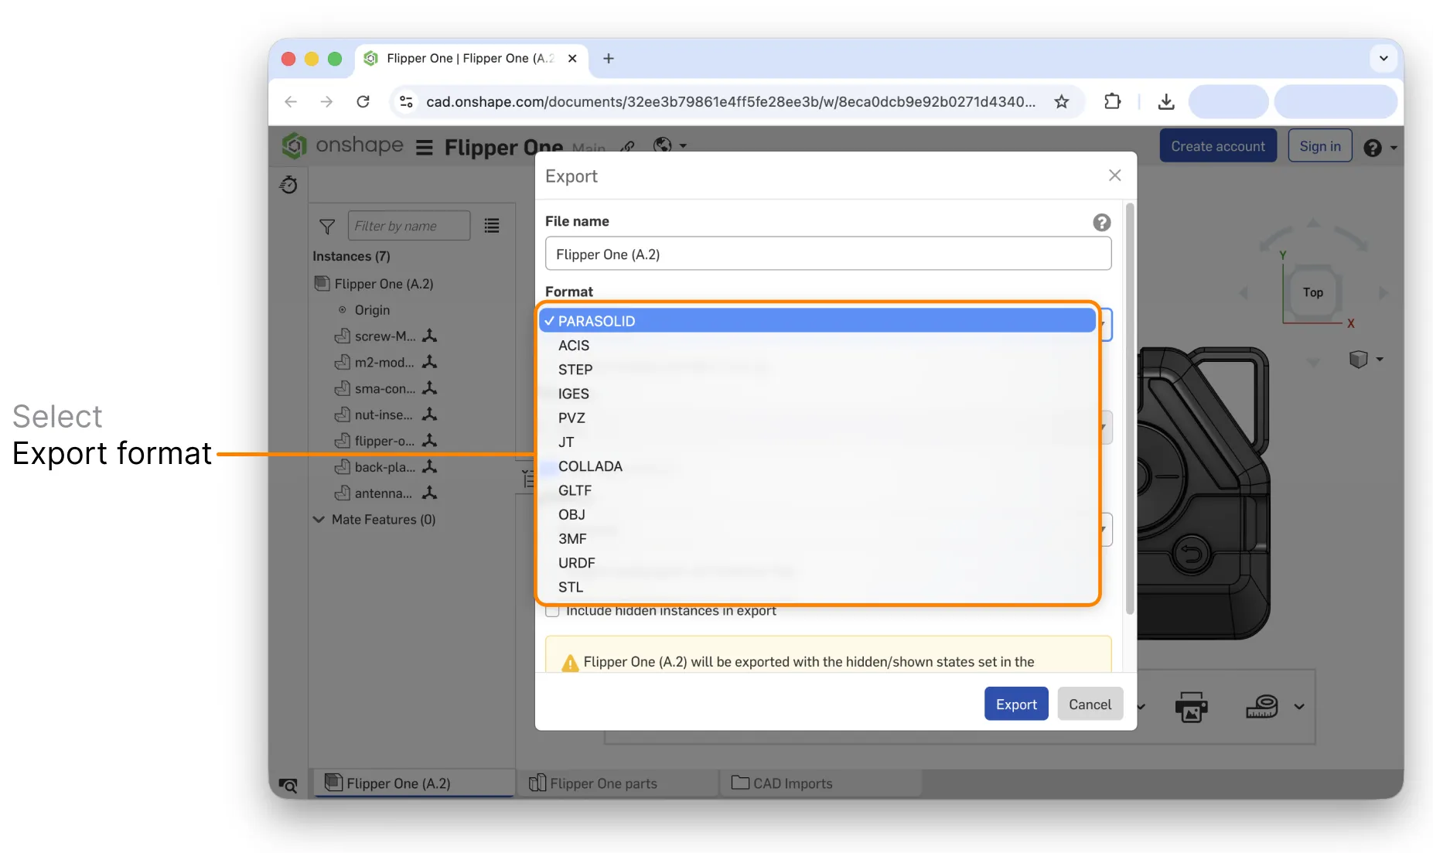Select Flipper One (A.2) in instance tree
This screenshot has height=853, width=1433.
click(383, 284)
